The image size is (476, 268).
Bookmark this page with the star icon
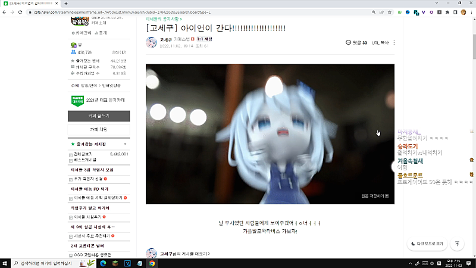pos(390,12)
